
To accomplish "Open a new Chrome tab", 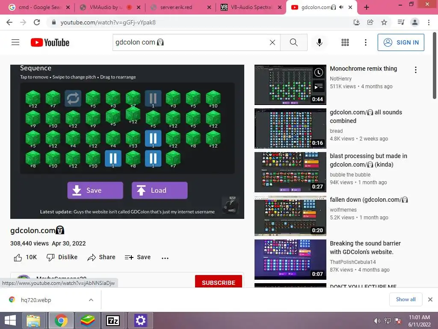I will tap(367, 7).
